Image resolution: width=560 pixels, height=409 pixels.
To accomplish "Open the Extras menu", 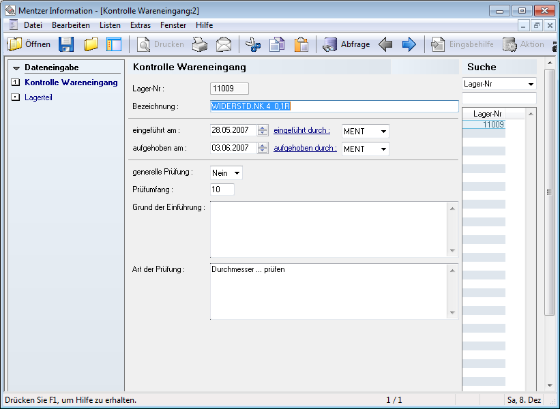I will click(141, 25).
